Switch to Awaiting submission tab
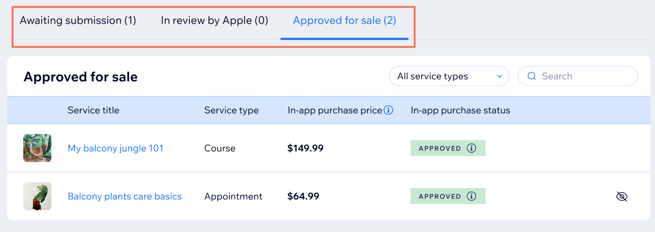This screenshot has height=232, width=655. (x=78, y=21)
